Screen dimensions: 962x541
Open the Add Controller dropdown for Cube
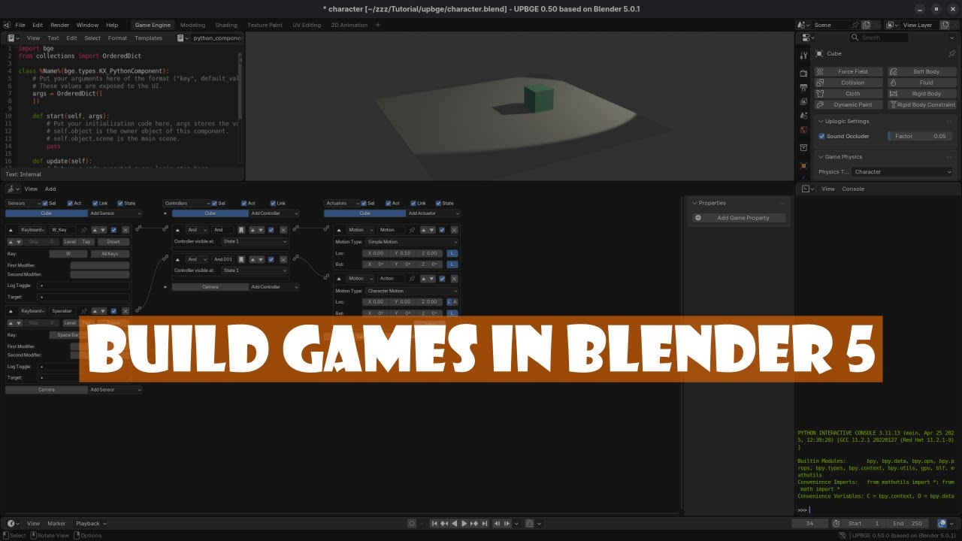(x=274, y=213)
